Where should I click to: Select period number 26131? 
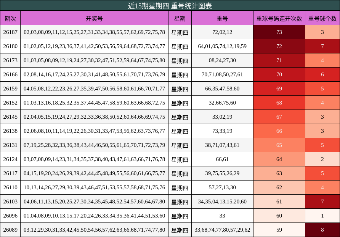click(10, 145)
